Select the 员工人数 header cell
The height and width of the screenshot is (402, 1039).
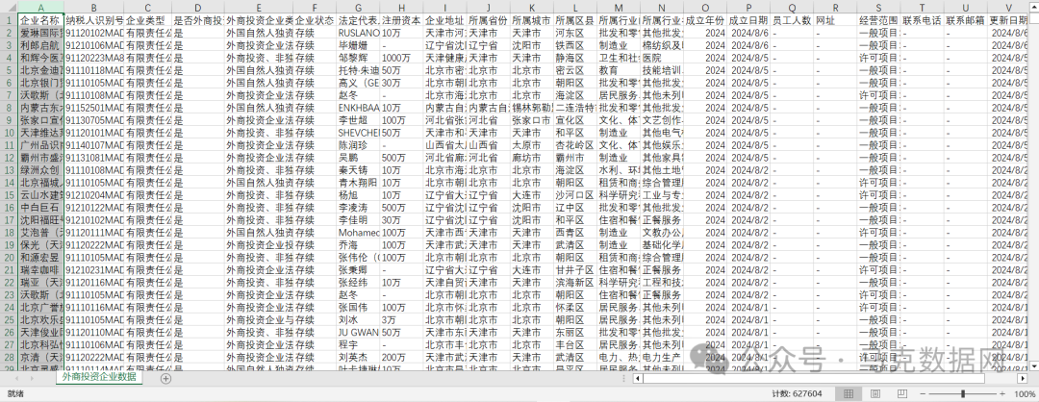pos(791,20)
